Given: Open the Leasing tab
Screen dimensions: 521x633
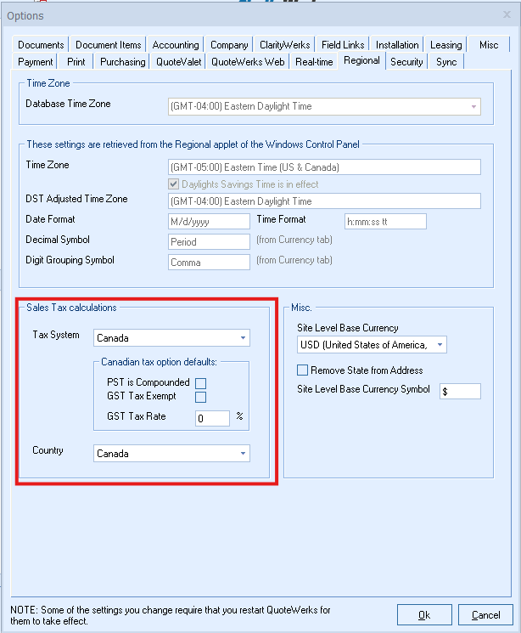Looking at the screenshot, I should 445,45.
